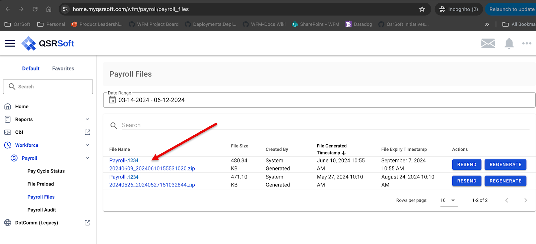Regenerate the June 10, 2024 payroll file
Screen dimensions: 536x244
click(506, 164)
